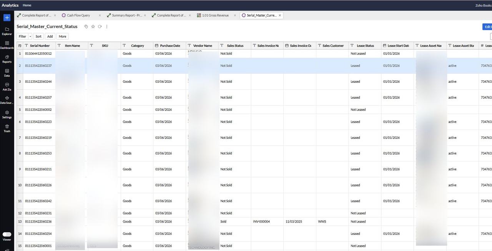Image resolution: width=492 pixels, height=251 pixels.
Task: Open the second Complete Report tab
Action: click(171, 15)
